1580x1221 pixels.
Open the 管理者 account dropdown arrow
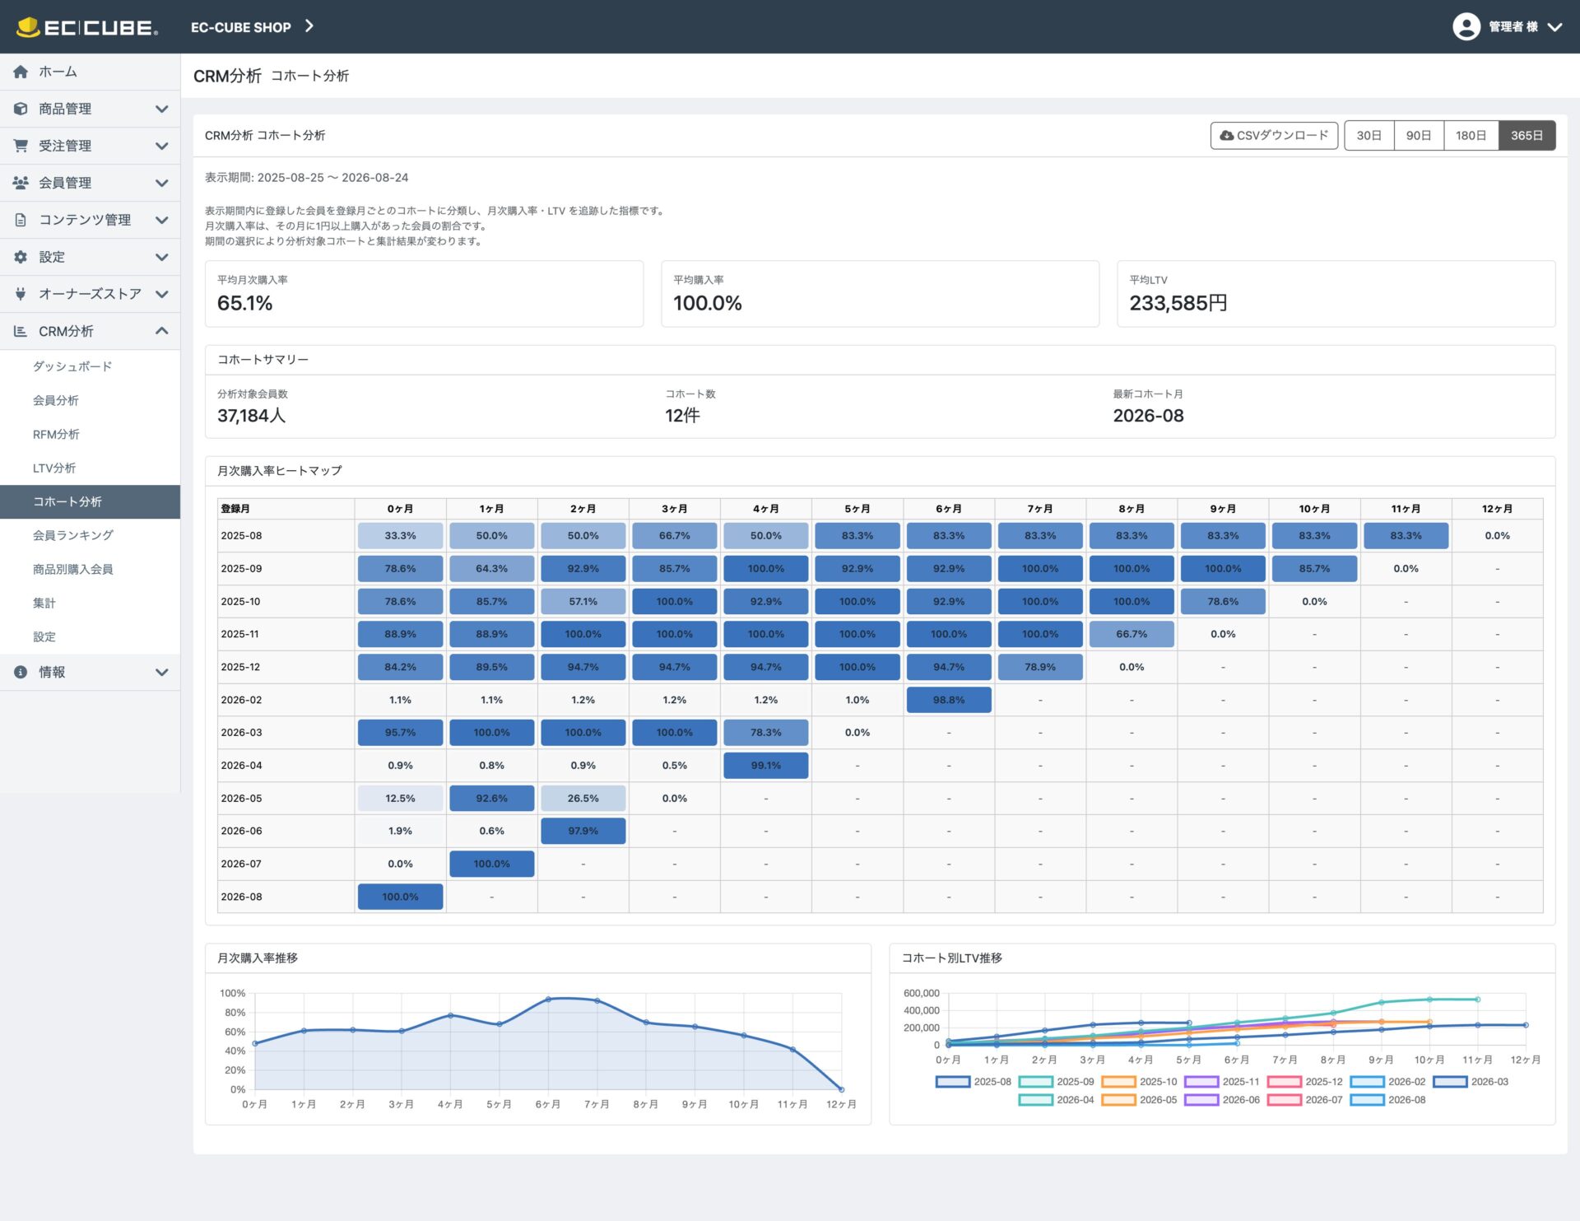(x=1554, y=27)
